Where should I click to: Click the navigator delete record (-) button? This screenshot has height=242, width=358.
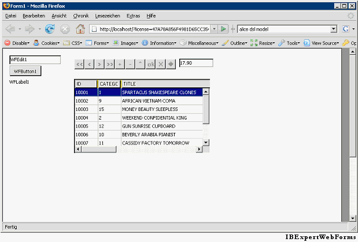point(130,64)
